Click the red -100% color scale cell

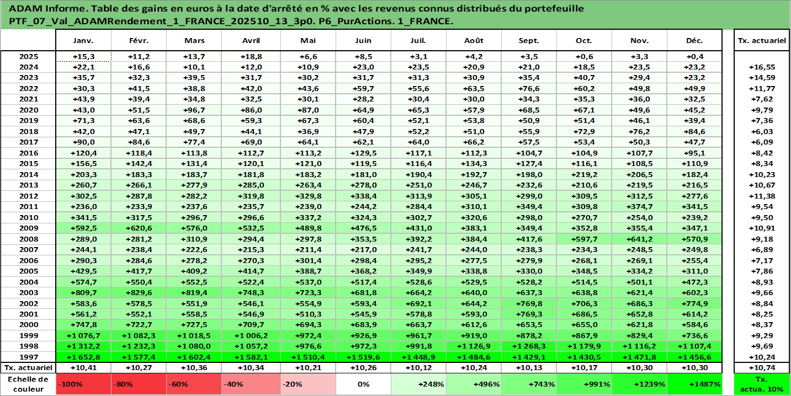pos(83,384)
